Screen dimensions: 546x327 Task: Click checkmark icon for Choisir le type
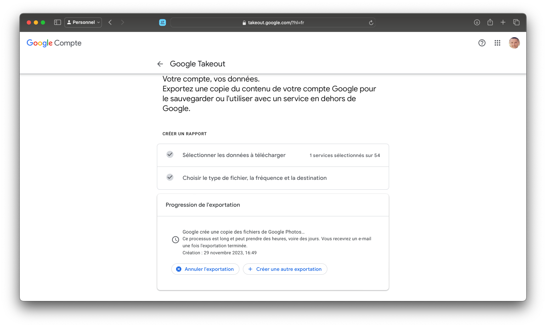point(170,177)
